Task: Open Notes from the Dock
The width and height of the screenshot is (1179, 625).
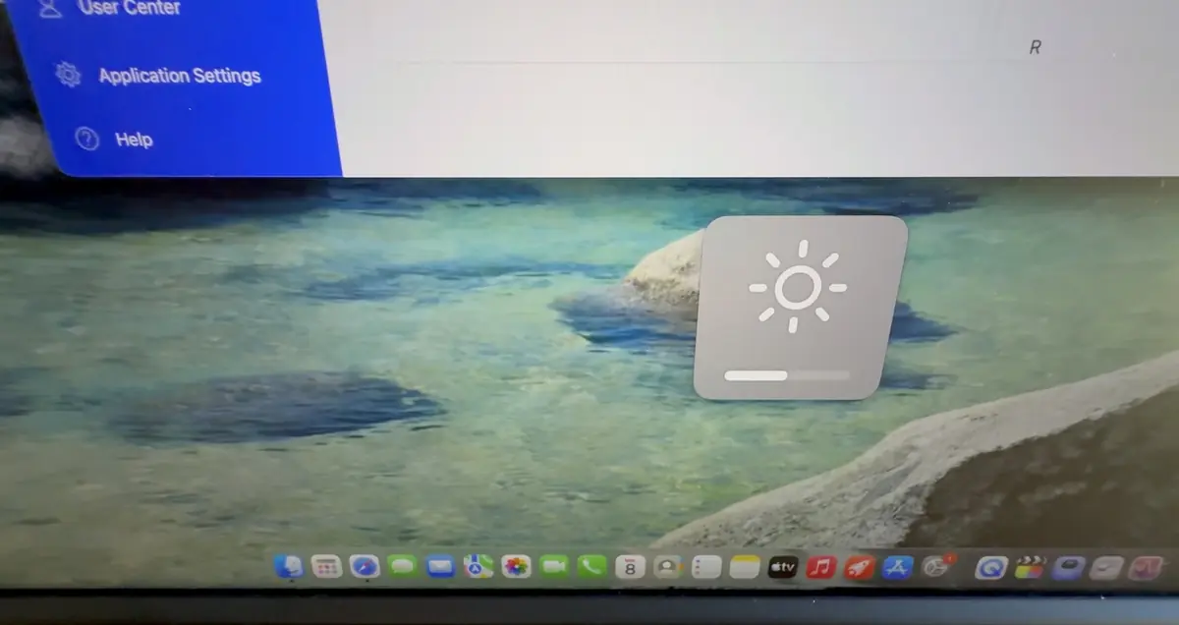Action: click(746, 567)
